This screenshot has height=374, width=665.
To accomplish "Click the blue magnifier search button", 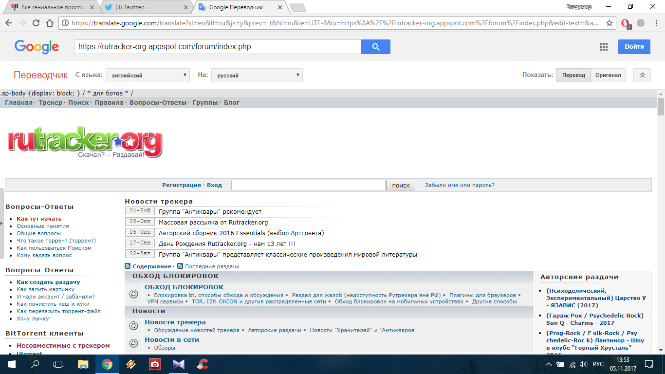I will point(376,47).
